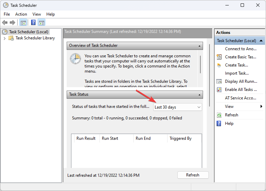Click the Back arrow toolbar icon
The image size is (266, 191).
5,22
